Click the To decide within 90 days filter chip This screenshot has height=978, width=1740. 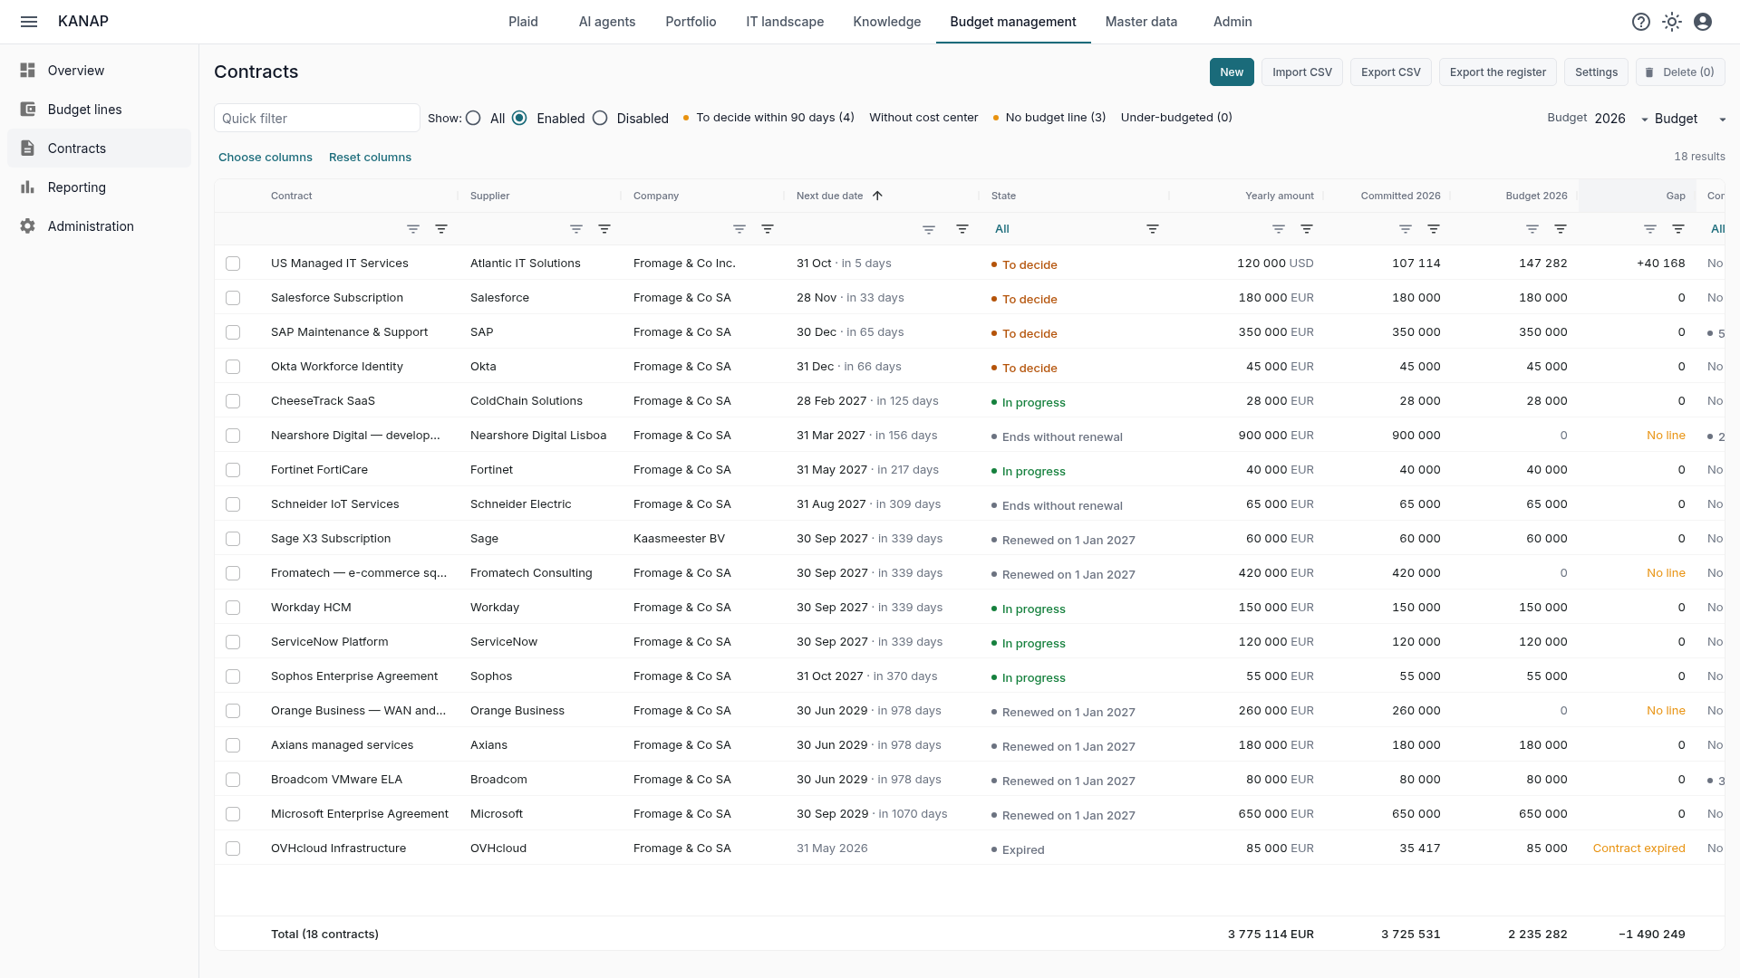click(x=768, y=118)
